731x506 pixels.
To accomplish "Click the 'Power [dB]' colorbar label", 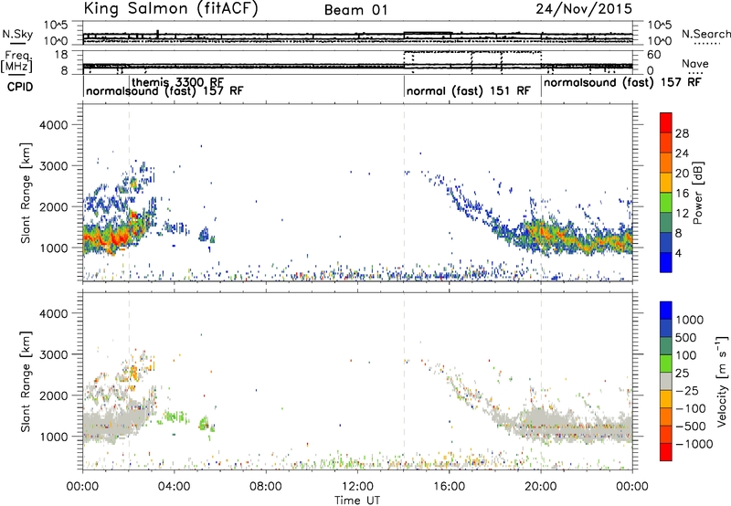I will (698, 193).
